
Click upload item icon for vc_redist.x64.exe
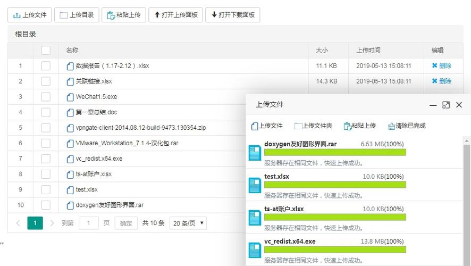click(x=255, y=250)
